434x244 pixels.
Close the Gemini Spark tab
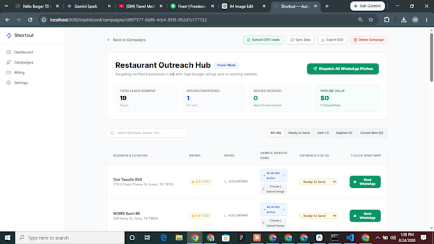point(109,6)
